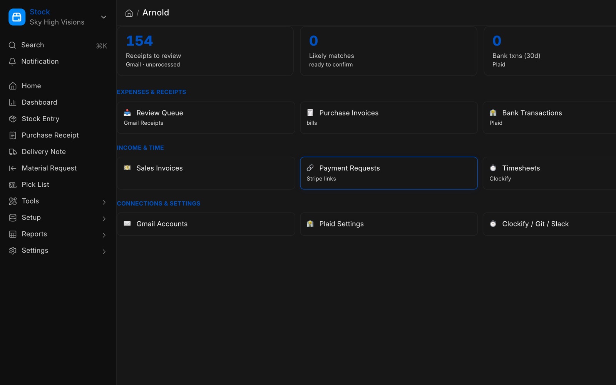The image size is (616, 385).
Task: Click the Search magnifier icon in sidebar
Action: (12, 45)
